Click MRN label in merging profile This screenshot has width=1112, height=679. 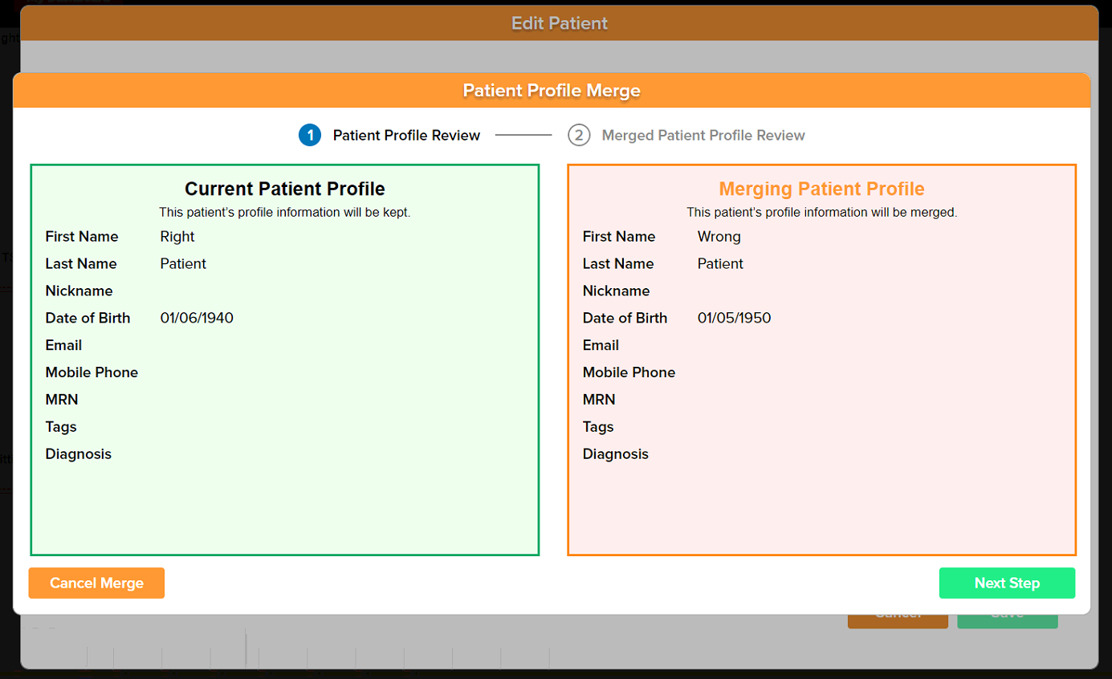[599, 400]
